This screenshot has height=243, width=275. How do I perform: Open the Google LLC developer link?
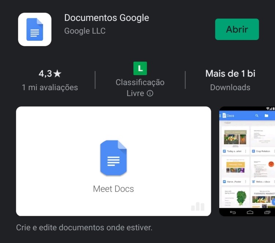click(85, 31)
